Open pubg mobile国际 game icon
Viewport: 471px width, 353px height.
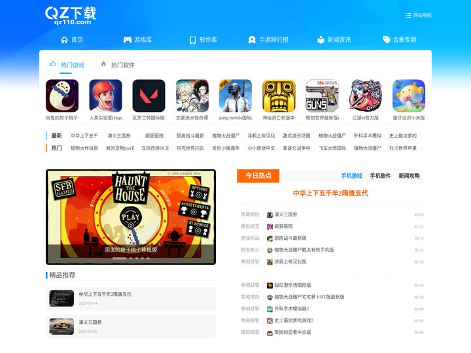pos(235,95)
